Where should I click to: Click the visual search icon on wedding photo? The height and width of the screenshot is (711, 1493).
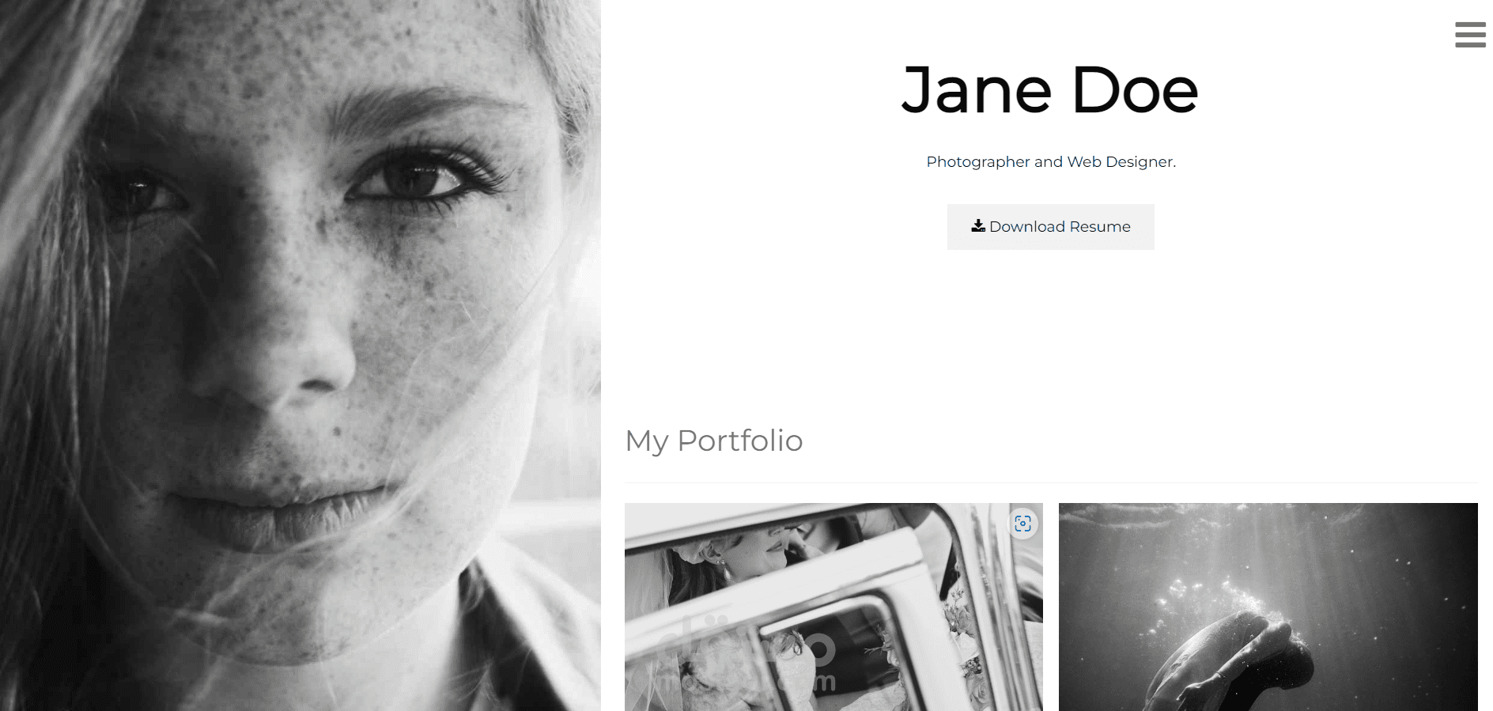pos(1022,524)
